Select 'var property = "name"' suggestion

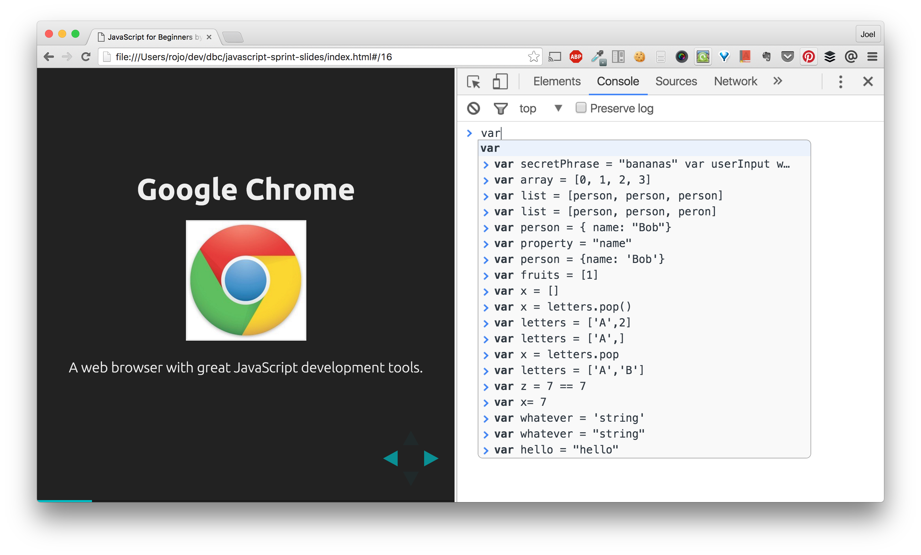click(644, 244)
